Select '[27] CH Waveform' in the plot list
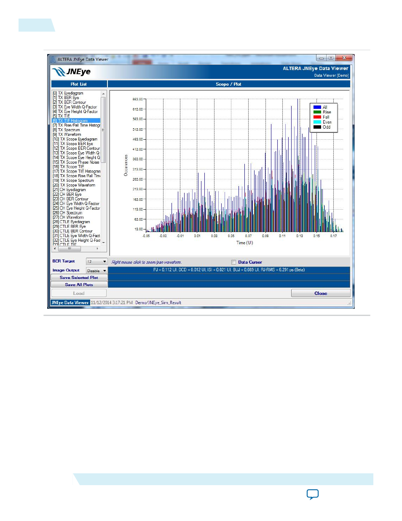 68,218
